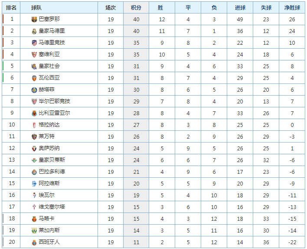Click the Atlético Madrid (马德里竞技) crest icon

tap(34, 43)
